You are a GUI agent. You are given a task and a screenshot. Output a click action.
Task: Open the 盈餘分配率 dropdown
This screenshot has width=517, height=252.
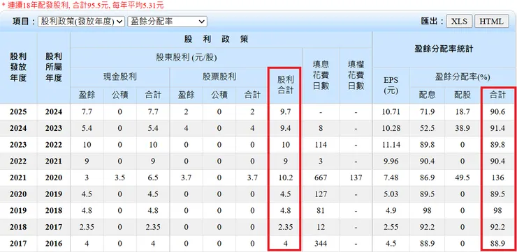[167, 22]
